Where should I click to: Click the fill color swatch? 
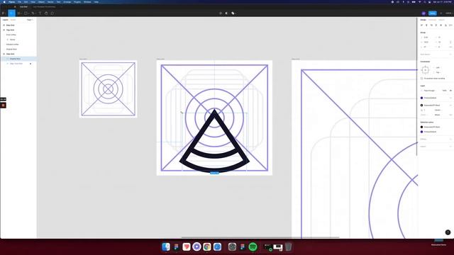click(x=421, y=98)
